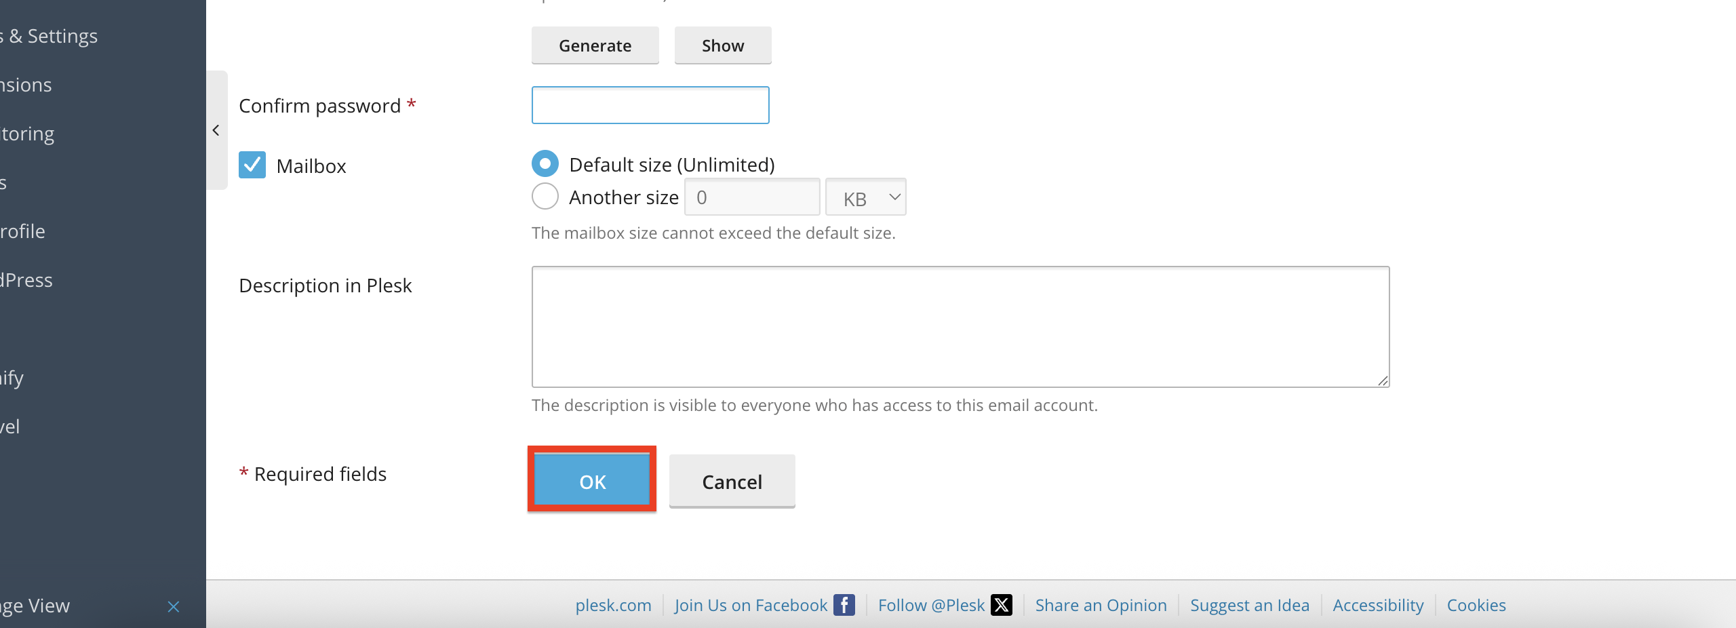Image resolution: width=1736 pixels, height=628 pixels.
Task: Close the sidebar view switcher X icon
Action: click(x=174, y=606)
